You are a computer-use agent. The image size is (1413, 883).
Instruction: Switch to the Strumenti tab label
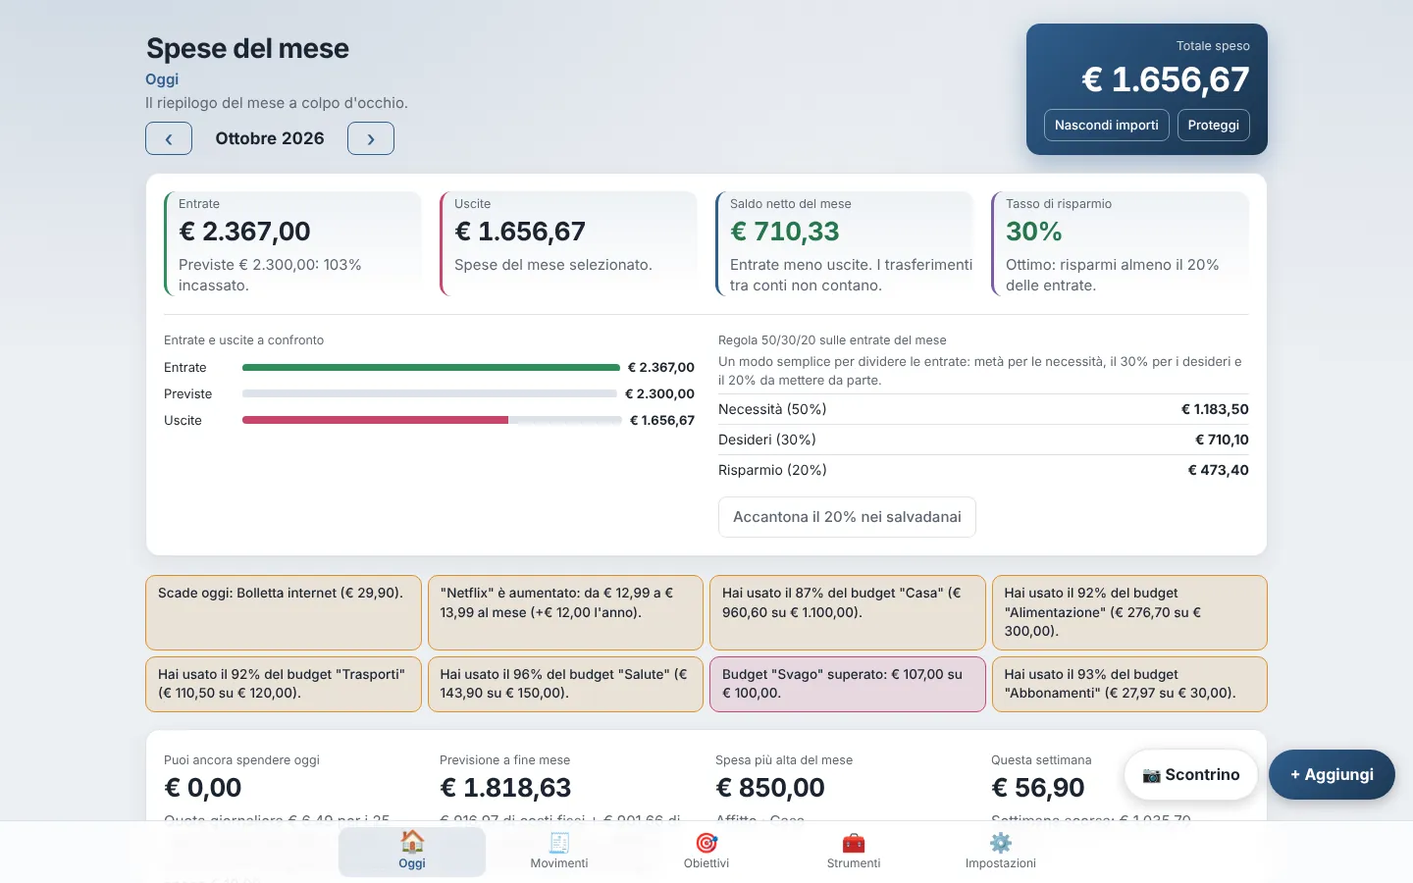tap(854, 863)
